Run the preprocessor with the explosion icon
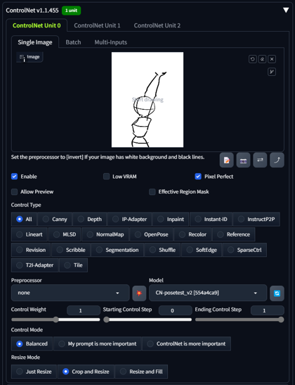The width and height of the screenshot is (295, 385). pyautogui.click(x=139, y=294)
